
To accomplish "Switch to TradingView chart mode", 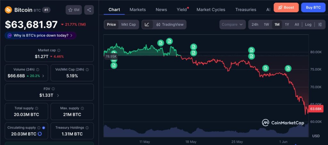I will pos(170,25).
